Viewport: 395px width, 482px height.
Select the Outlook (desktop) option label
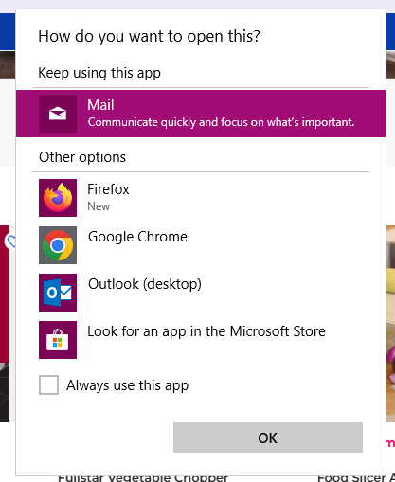[x=145, y=284]
